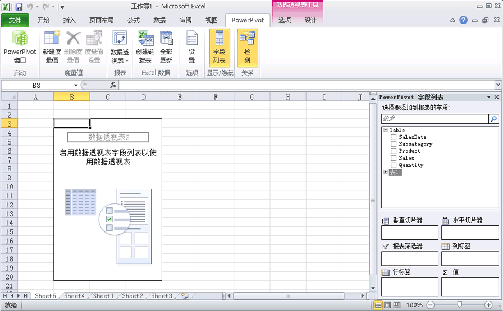Click 创建链接表 in Excel data group

click(145, 47)
